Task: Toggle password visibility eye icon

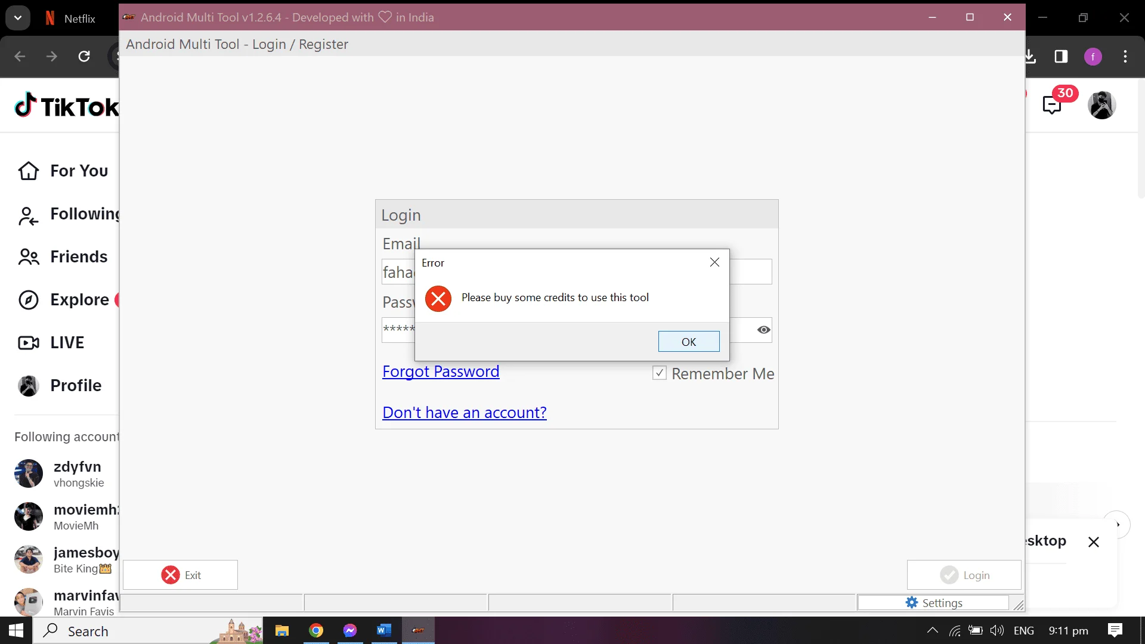Action: click(x=763, y=330)
